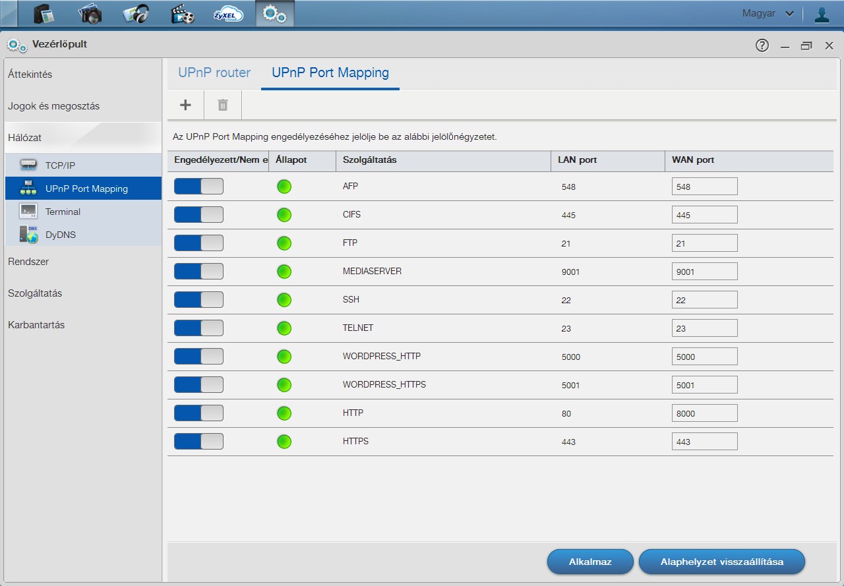This screenshot has height=586, width=844.
Task: Toggle the WORDPRESS_HTTPS mapping switch
Action: click(x=198, y=385)
